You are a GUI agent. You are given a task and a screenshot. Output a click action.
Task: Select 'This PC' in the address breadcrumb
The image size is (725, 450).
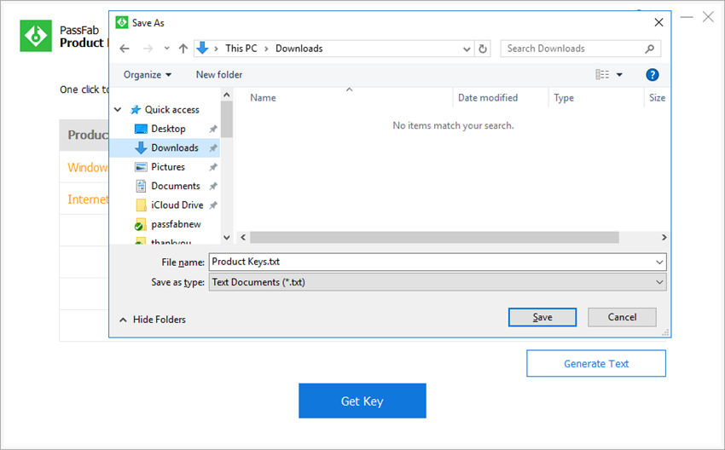click(x=241, y=49)
